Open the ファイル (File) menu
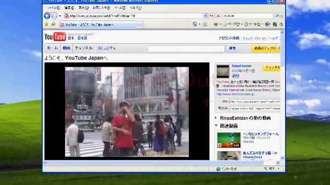Screen dimensions: 330x185 [54, 8]
